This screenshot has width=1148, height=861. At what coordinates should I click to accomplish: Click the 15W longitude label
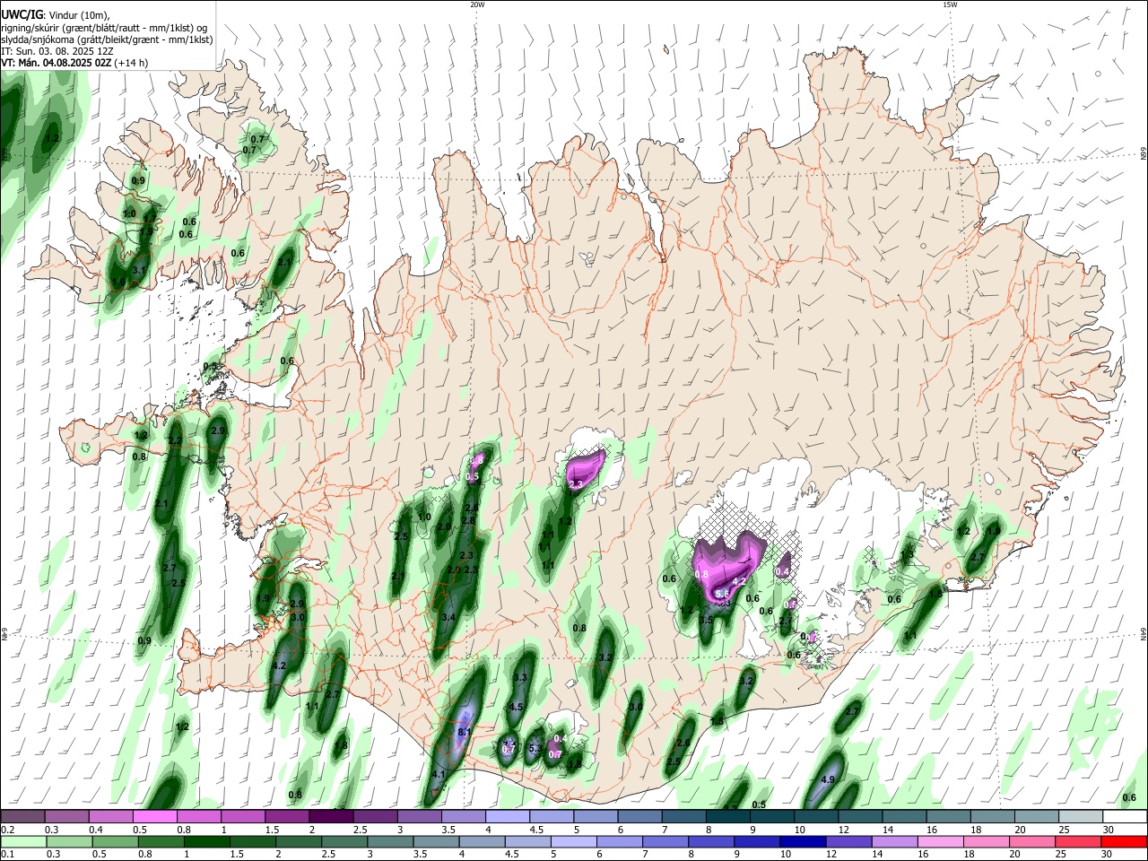[950, 4]
